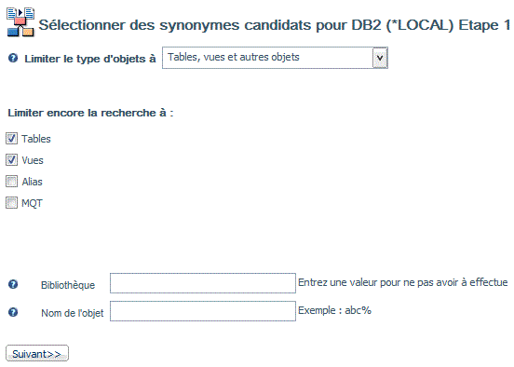Click the Suivant>> button
The image size is (514, 367).
(37, 354)
